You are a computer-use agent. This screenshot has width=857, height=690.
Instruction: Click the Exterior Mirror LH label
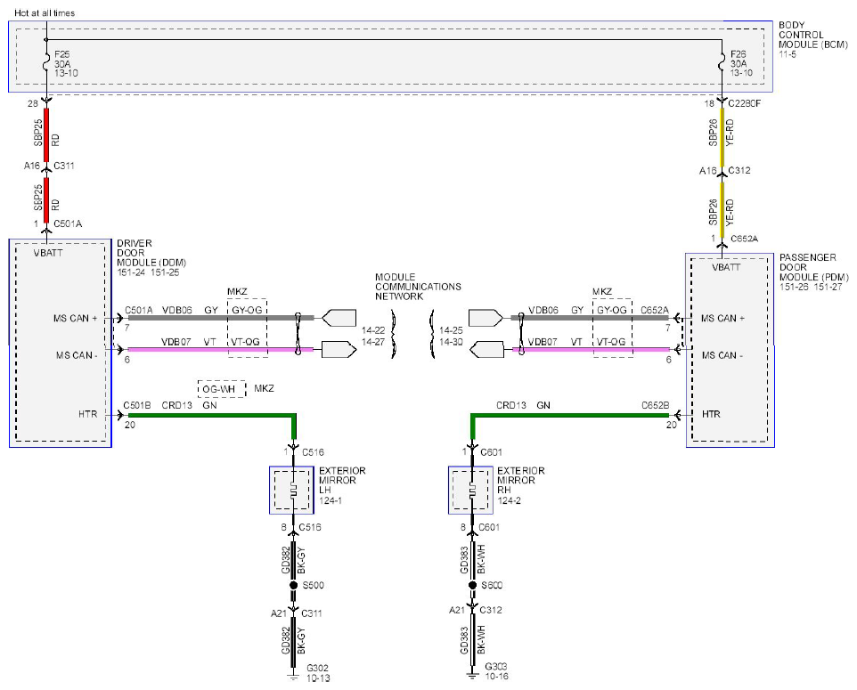[x=342, y=480]
